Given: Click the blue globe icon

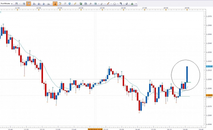Looking at the screenshot, I should tap(70, 4).
